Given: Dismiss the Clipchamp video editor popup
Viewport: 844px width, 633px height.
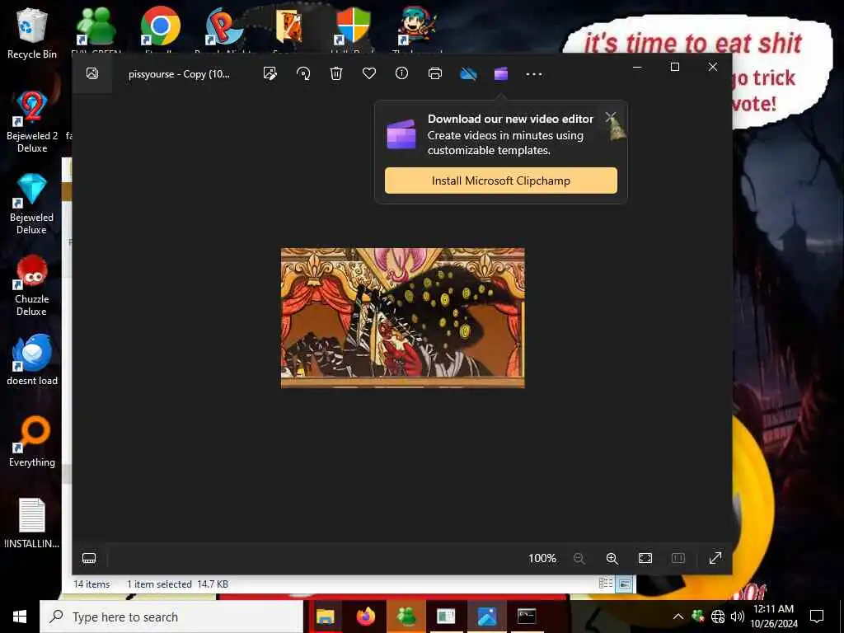Looking at the screenshot, I should [x=611, y=117].
